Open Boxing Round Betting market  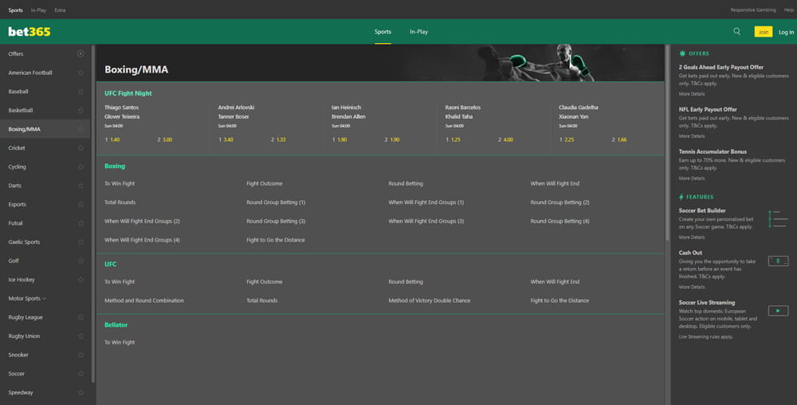(x=406, y=183)
